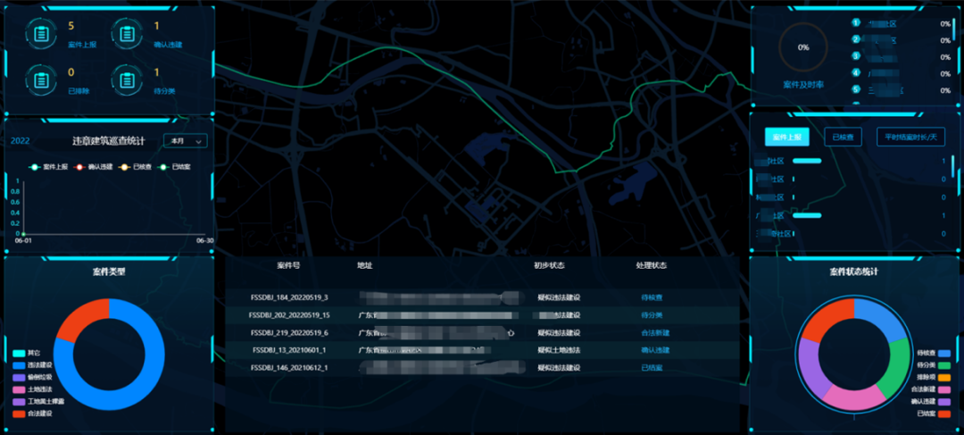Click the 已排除 clipboard icon
964x435 pixels.
point(41,79)
